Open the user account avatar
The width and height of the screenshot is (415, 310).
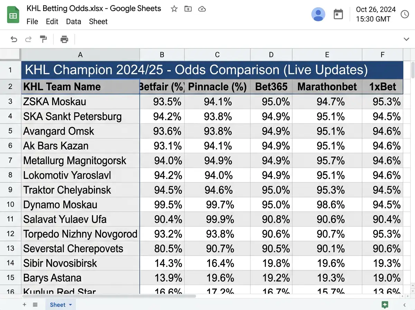click(x=318, y=14)
